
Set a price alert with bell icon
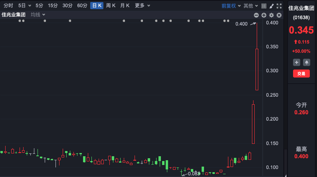(307, 62)
